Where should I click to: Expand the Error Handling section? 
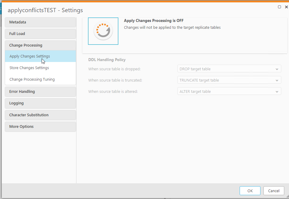(40, 92)
